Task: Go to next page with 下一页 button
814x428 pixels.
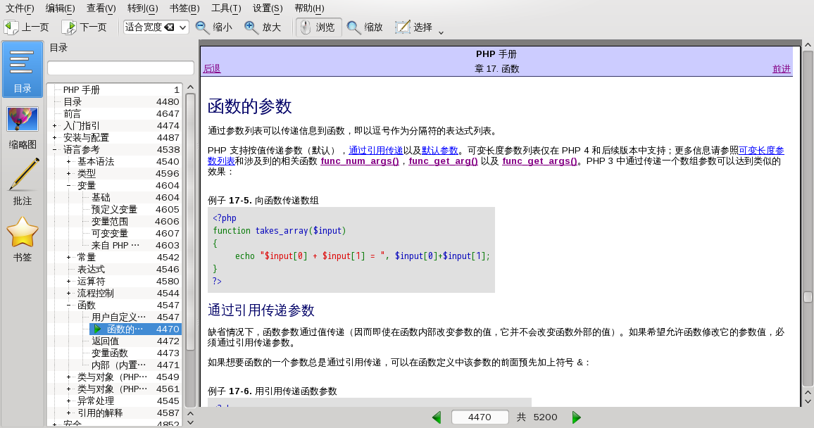Action: (84, 27)
